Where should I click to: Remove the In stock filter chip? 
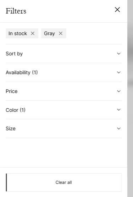coord(33,33)
